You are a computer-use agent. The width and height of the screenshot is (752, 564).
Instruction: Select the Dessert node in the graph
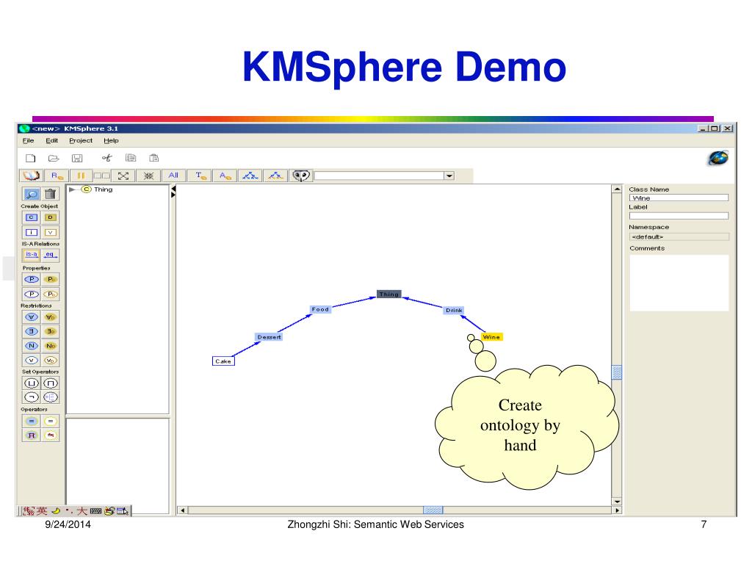[269, 337]
